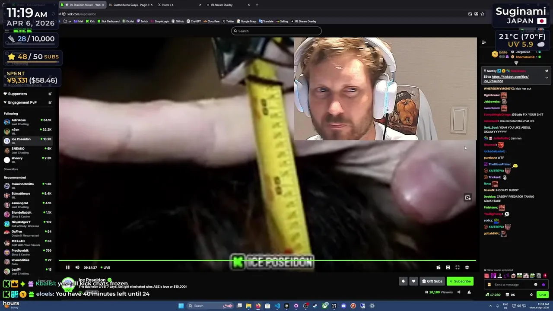This screenshot has height=311, width=553.
Task: Enter fullscreen on the video player
Action: 458,267
